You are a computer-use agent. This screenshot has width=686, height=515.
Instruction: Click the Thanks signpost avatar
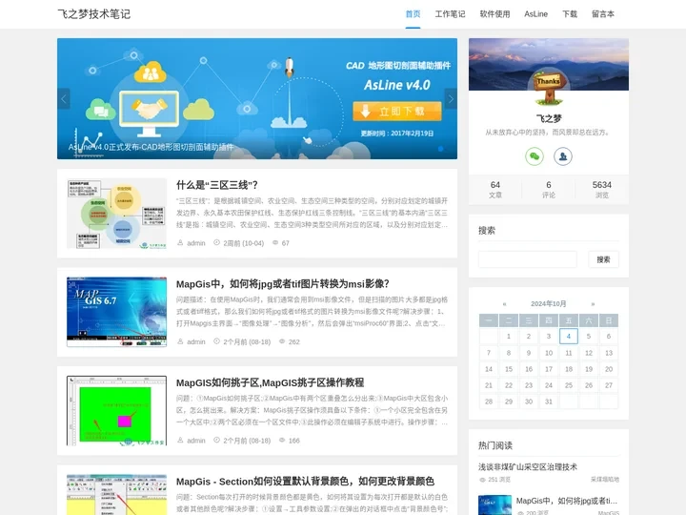549,88
